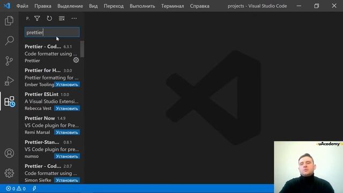
Task: Open the Правка menu
Action: click(43, 6)
